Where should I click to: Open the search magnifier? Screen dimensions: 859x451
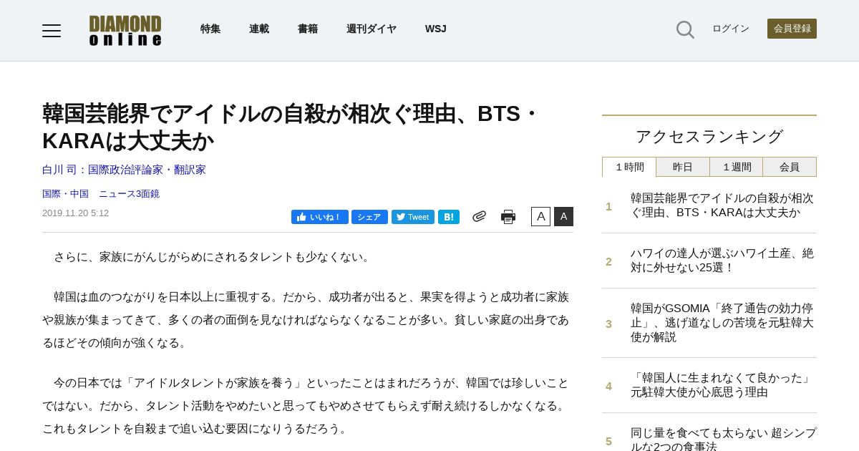tap(685, 29)
